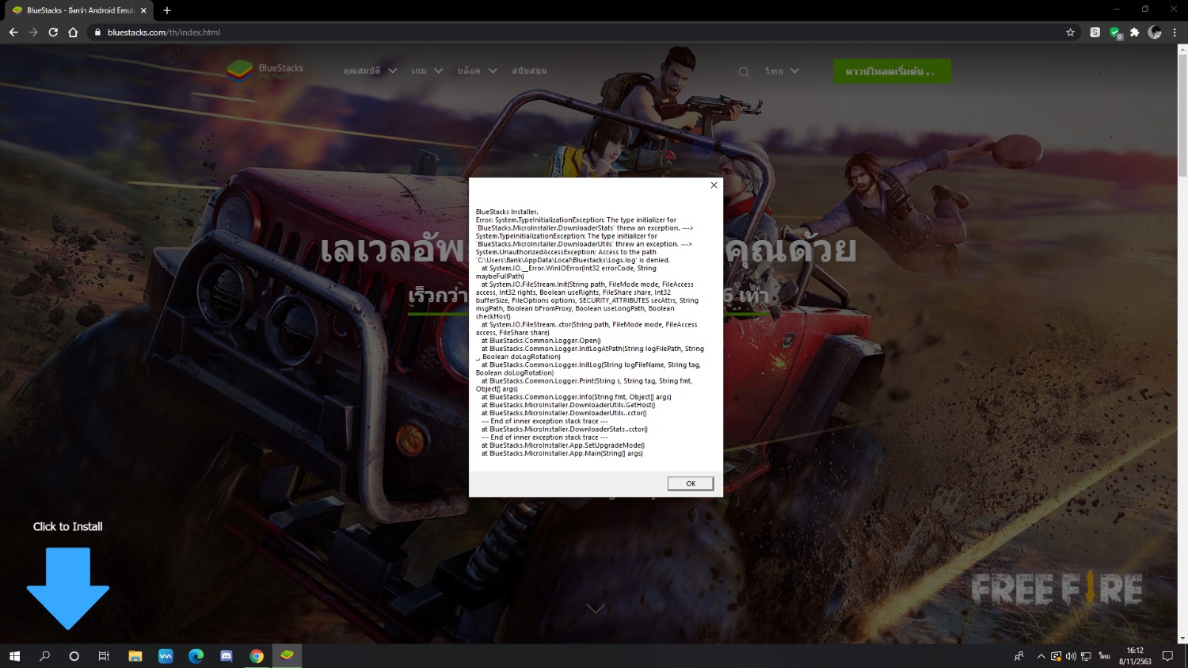Go forward in Chrome's navigation

33,32
